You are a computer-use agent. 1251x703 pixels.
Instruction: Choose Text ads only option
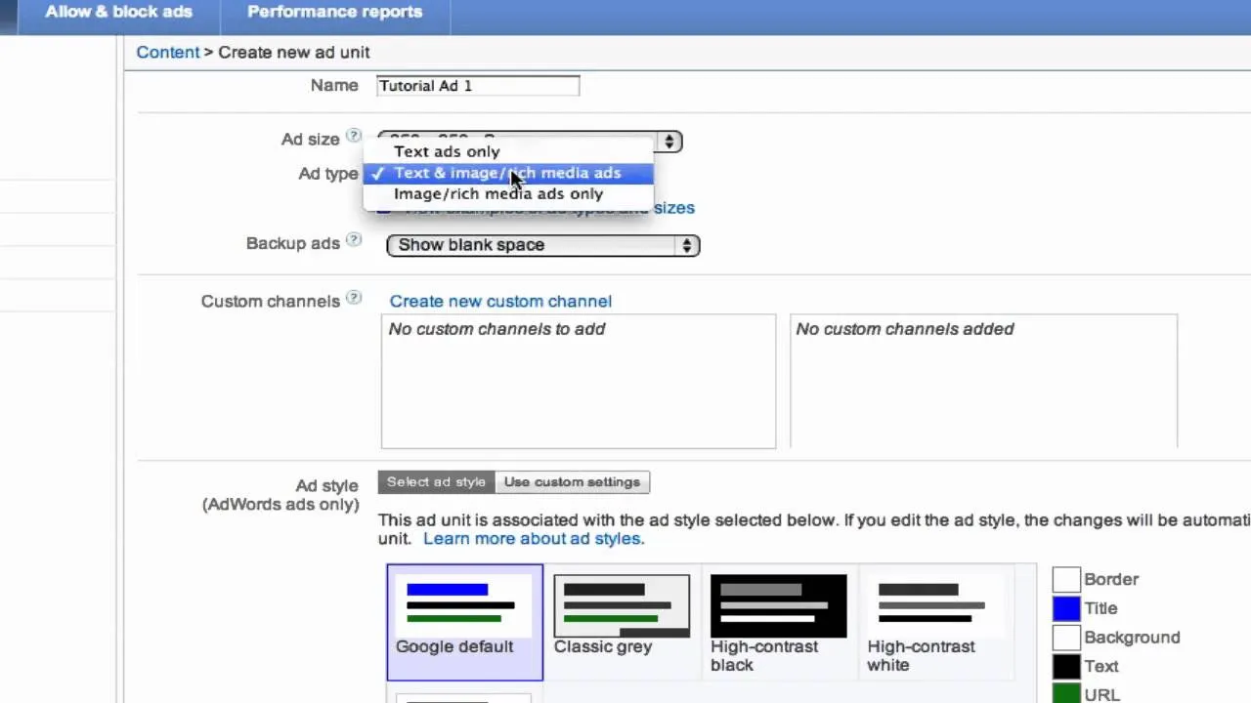[x=447, y=151]
